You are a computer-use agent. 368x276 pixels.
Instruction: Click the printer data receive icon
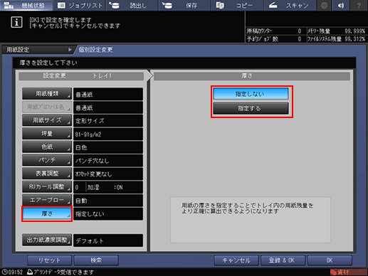(30, 272)
